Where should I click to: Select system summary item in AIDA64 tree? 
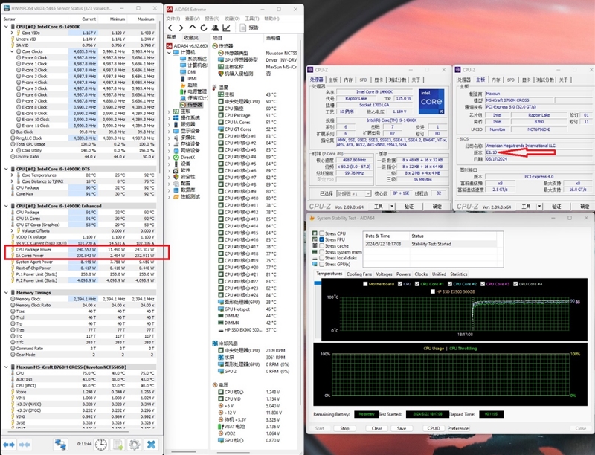coord(193,59)
